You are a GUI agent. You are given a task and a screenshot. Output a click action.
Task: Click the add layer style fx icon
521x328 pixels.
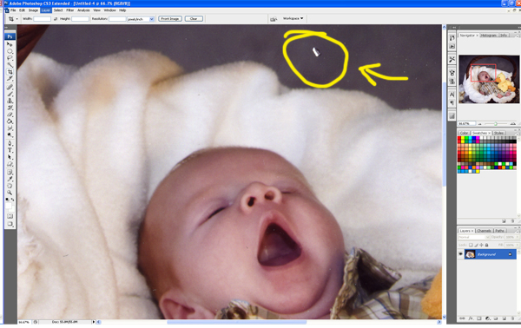point(471,318)
